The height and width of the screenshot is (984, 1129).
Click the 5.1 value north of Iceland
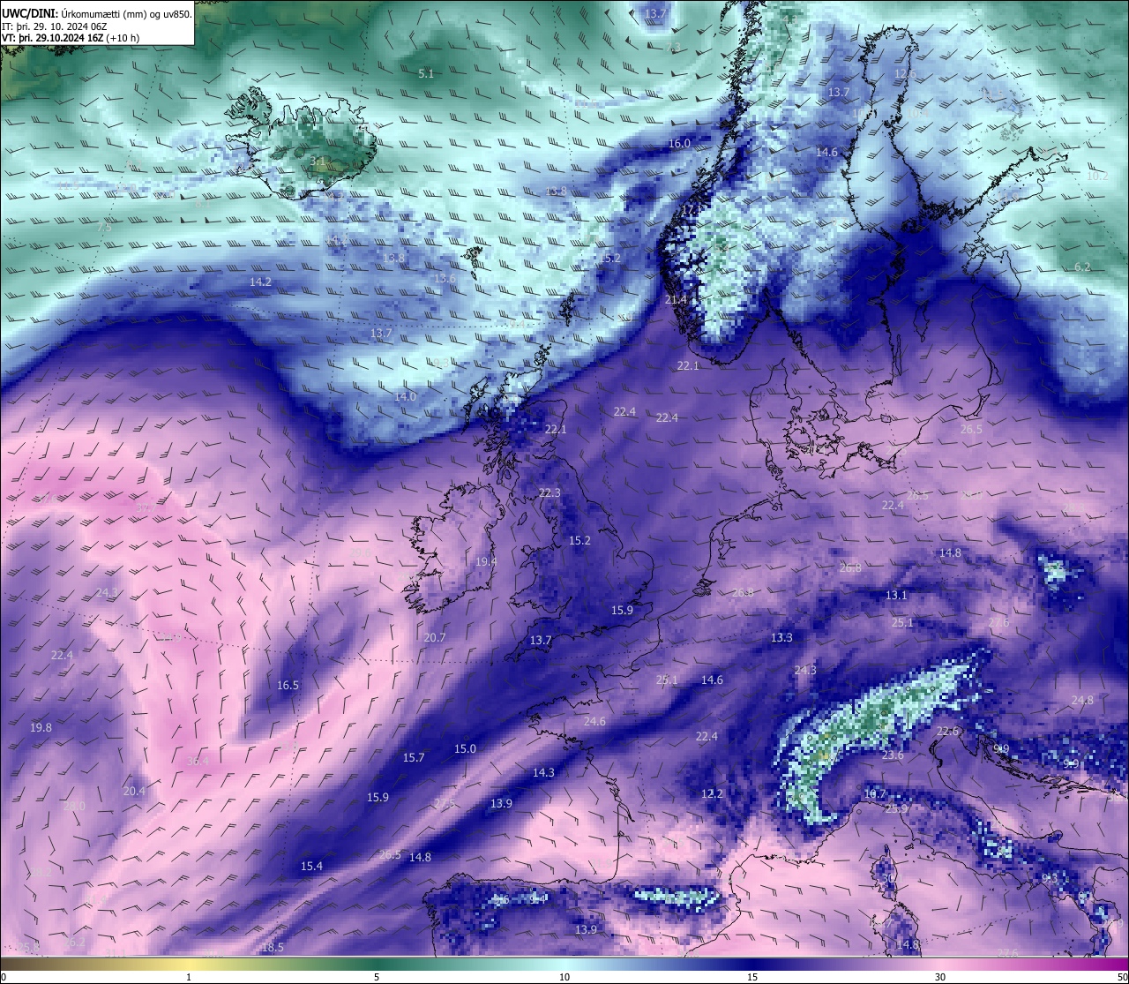pos(426,74)
